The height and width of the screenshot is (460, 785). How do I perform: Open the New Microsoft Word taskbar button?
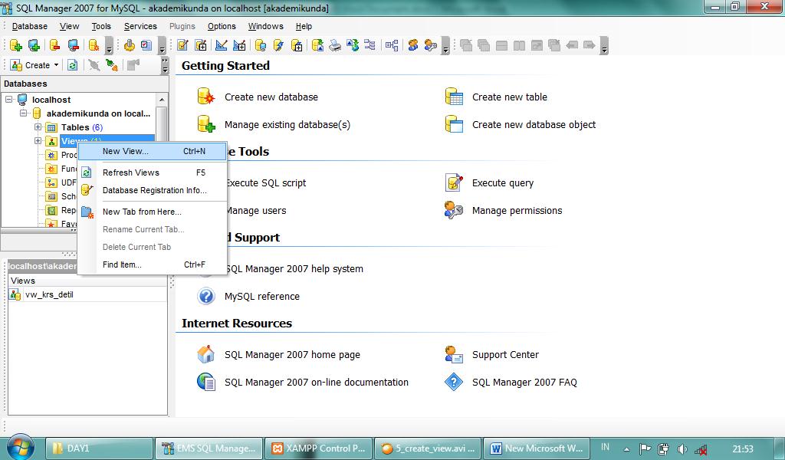click(x=536, y=448)
